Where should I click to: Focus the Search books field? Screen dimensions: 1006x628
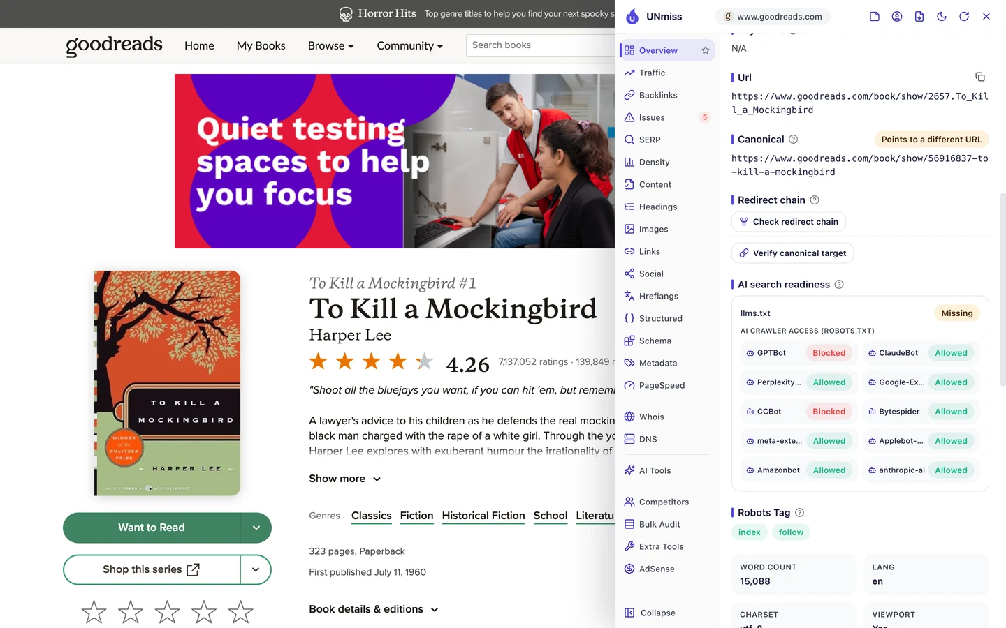coord(540,45)
